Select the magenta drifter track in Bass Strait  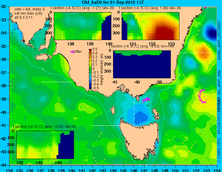(146, 100)
